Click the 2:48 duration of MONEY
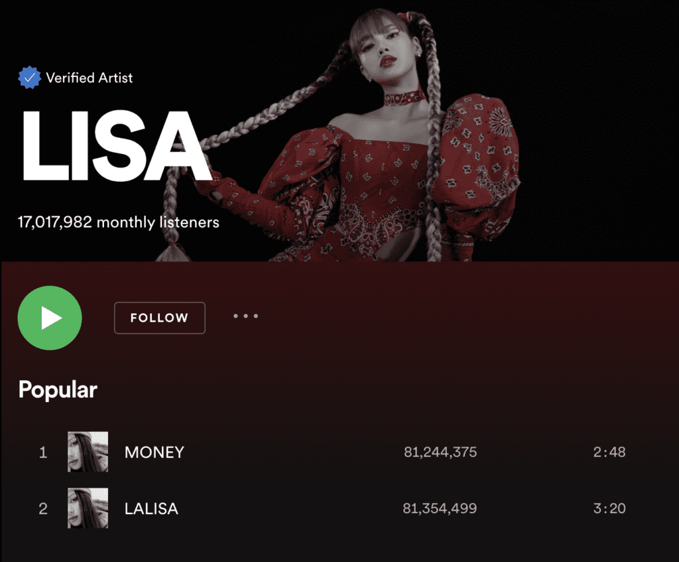 (x=609, y=452)
